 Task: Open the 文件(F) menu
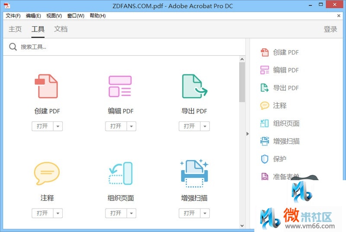point(13,16)
